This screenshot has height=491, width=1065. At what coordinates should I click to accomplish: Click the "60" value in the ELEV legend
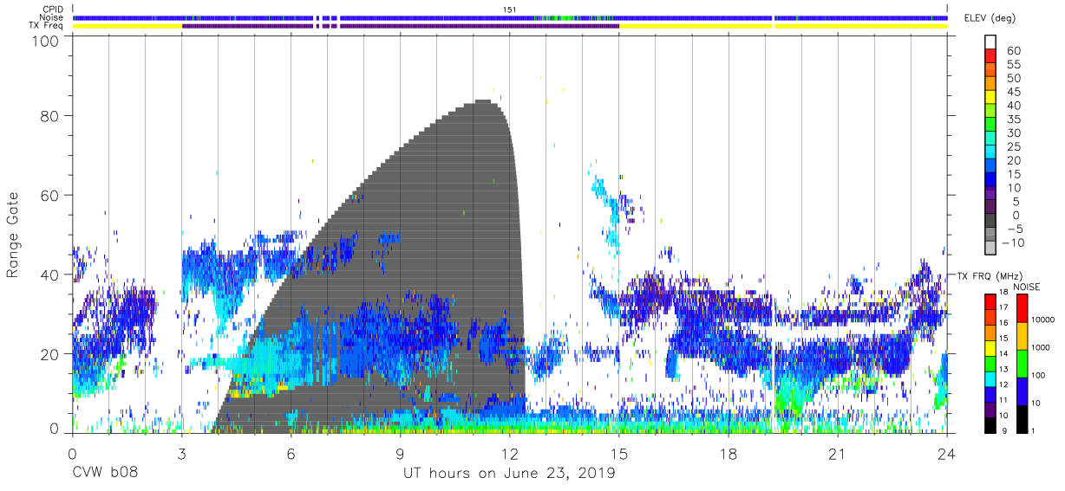(x=1014, y=51)
